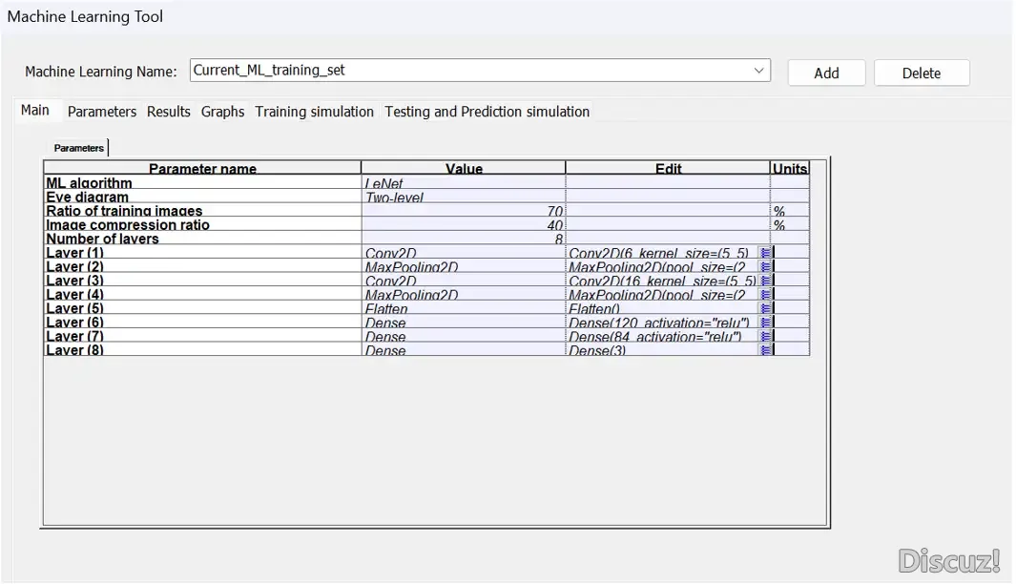The width and height of the screenshot is (1016, 584).
Task: Click the Dense(84 activation relu edit cell
Action: click(x=662, y=336)
